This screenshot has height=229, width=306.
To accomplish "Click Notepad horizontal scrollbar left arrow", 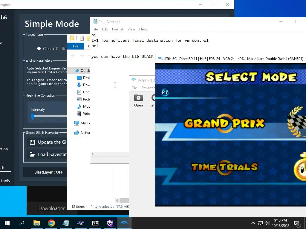I will click(x=93, y=154).
